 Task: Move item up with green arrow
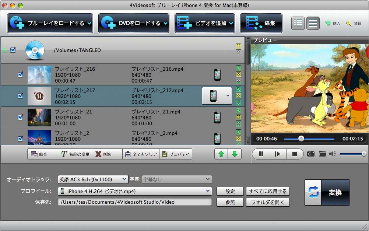click(221, 154)
